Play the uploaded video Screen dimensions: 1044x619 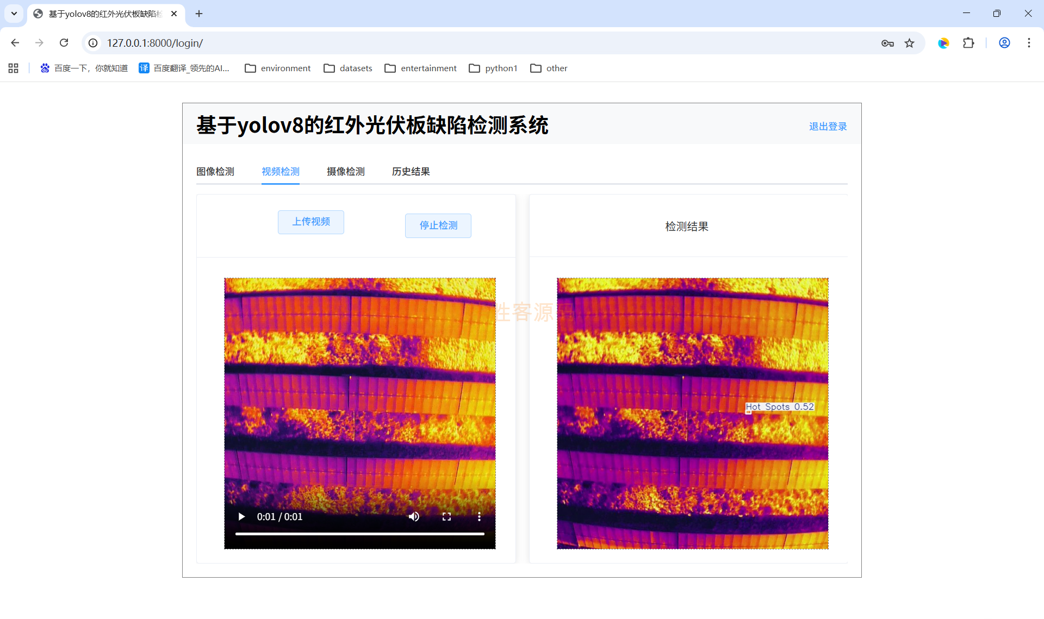(x=241, y=517)
